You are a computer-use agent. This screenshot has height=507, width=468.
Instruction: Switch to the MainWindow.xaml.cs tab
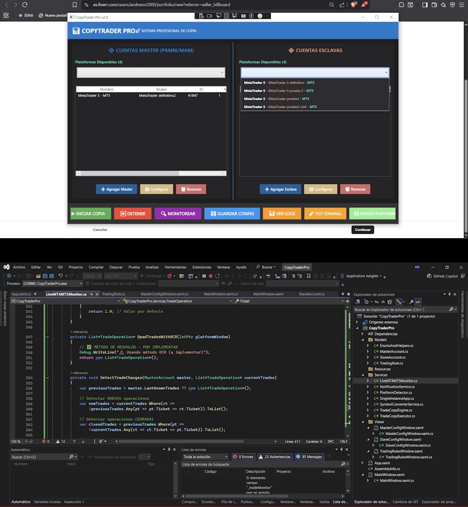(x=221, y=294)
